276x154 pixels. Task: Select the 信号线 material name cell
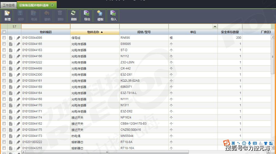point(95,38)
